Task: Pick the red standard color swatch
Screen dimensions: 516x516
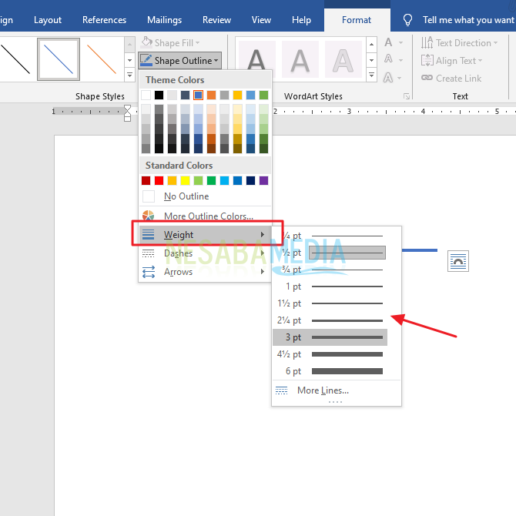Action: point(159,180)
